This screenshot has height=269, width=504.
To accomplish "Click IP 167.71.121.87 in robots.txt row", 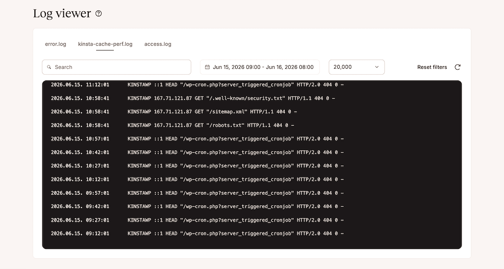I will (173, 125).
